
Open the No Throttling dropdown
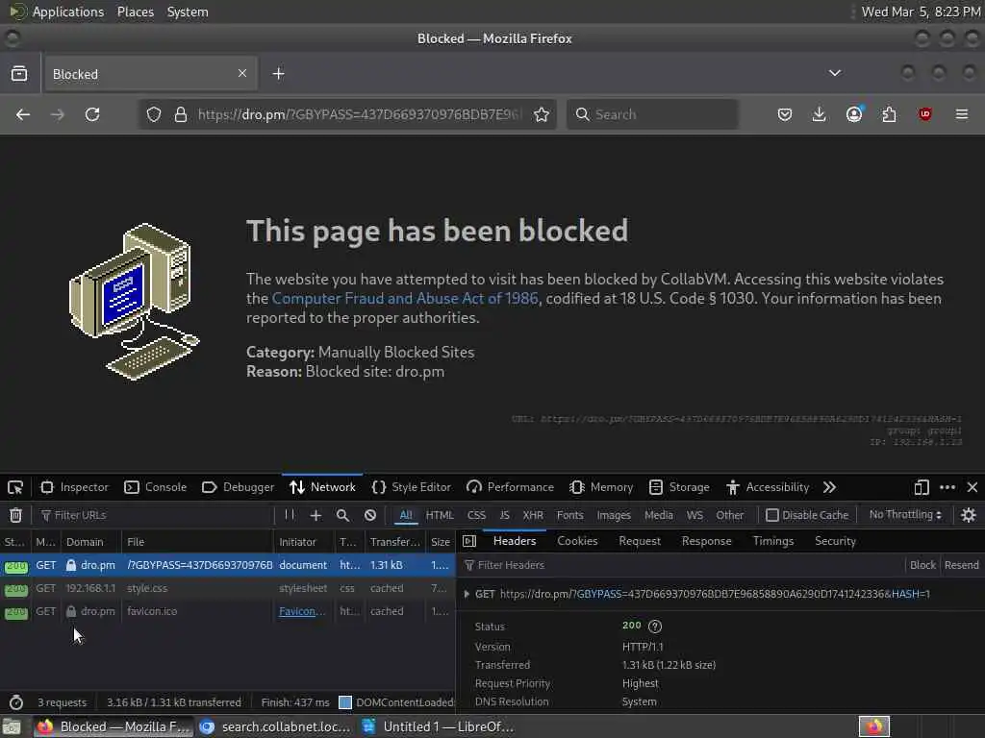point(905,515)
